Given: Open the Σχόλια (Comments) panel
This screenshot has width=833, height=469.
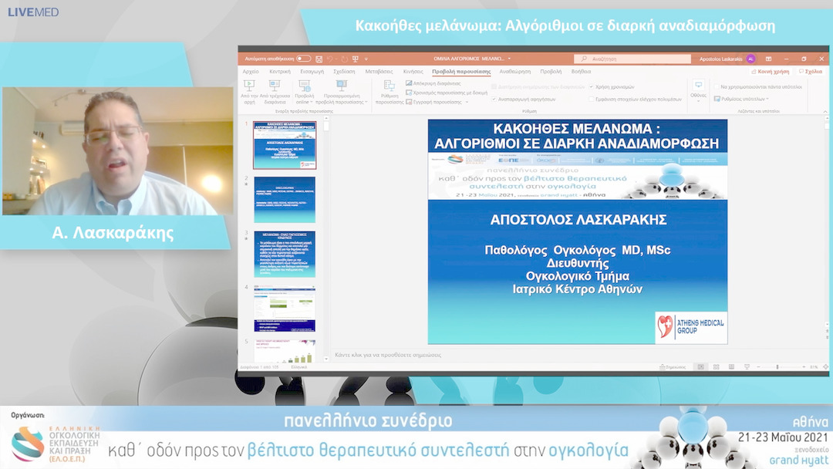Looking at the screenshot, I should click(x=812, y=71).
